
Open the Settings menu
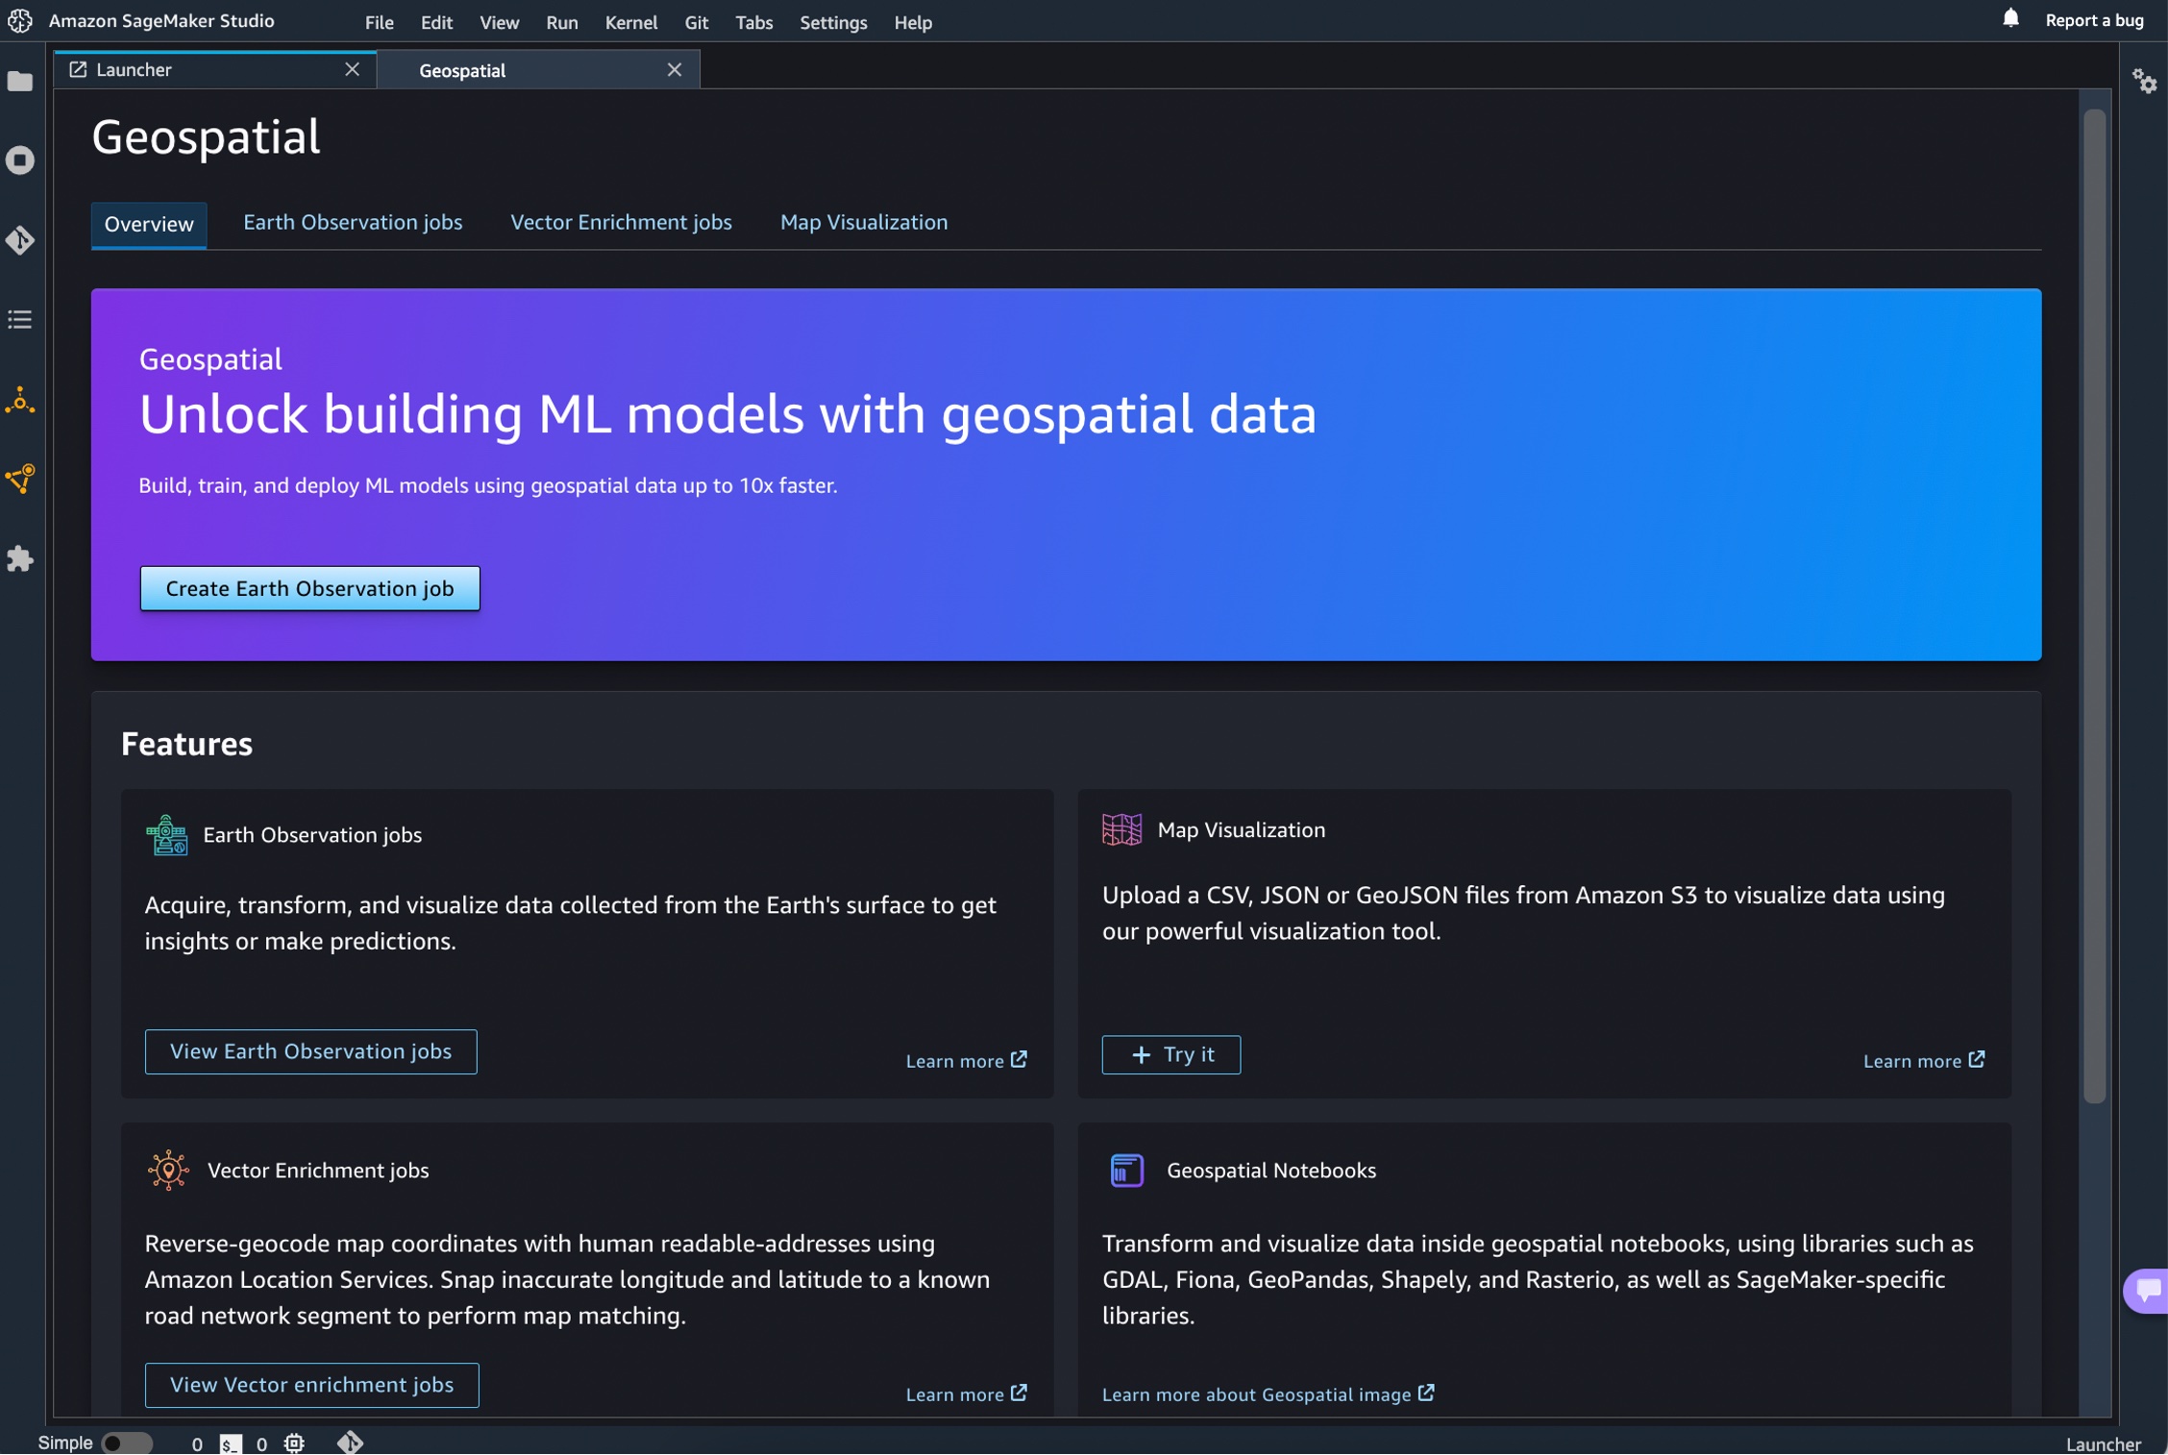[832, 22]
